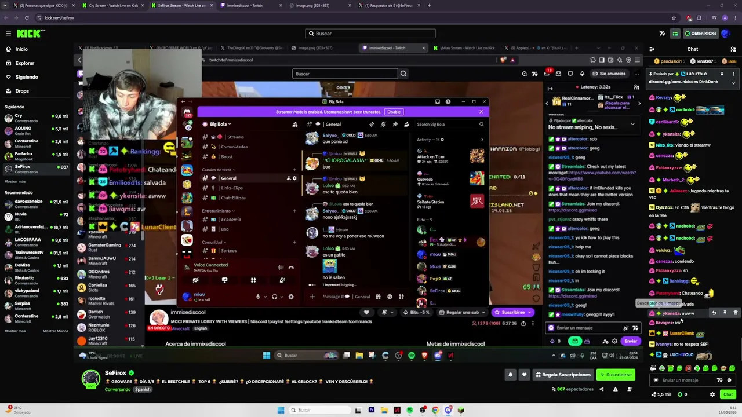Screen dimensions: 742x417
Task: Reply to ykensita's awww message
Action: [x=714, y=313]
